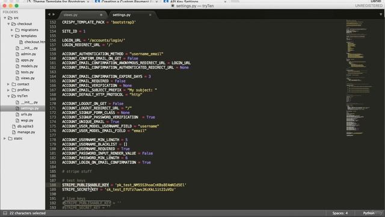Collapse the tryTen folder arrow
This screenshot has width=385, height=217.
pos(8,96)
